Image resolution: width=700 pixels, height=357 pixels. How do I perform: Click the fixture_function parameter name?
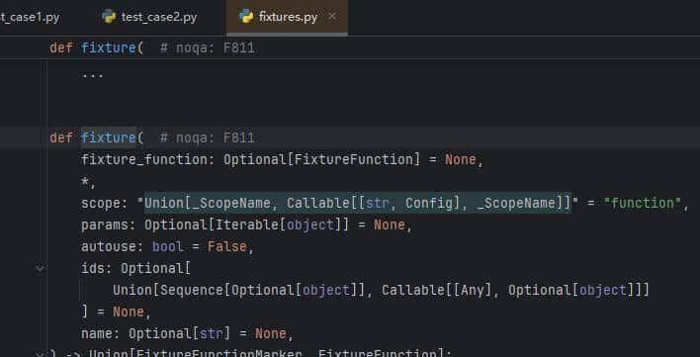click(x=144, y=159)
